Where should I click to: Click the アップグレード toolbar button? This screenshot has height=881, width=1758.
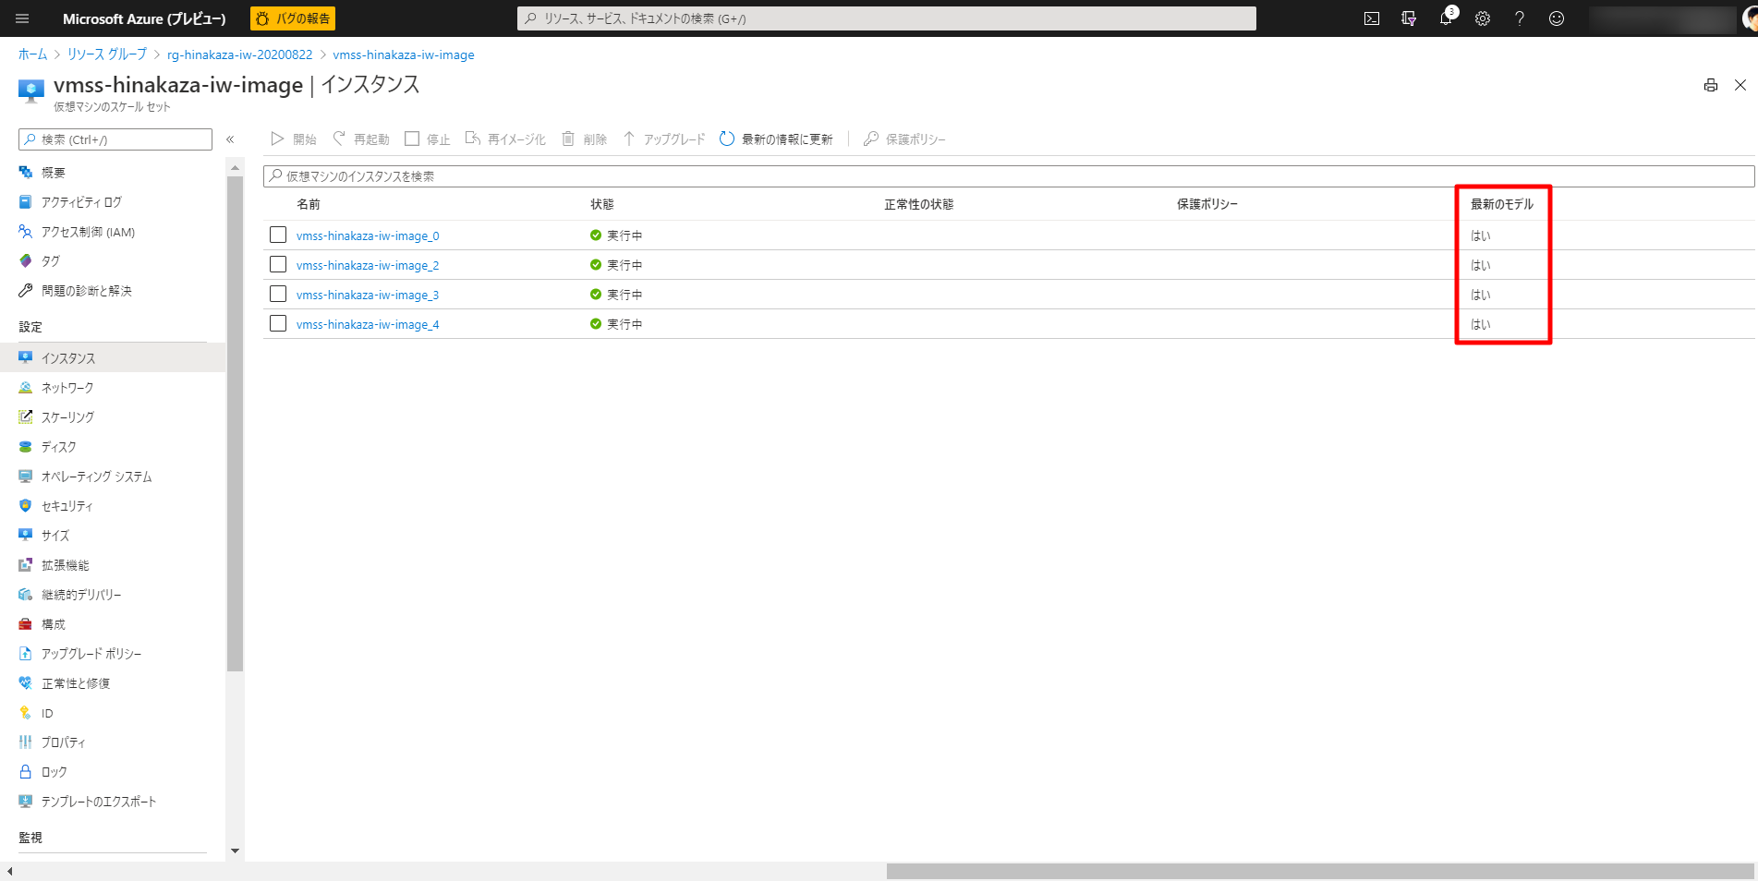click(x=663, y=139)
